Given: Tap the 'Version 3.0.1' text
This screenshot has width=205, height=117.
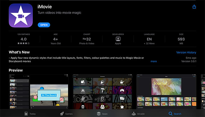Looking at the screenshot, I should pyautogui.click(x=189, y=61).
